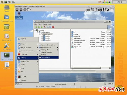The image size is (127, 95).
Task: Go up one level with green up arrow
Action: (42, 27)
